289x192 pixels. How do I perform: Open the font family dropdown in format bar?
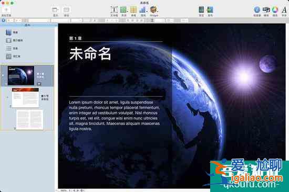(39, 20)
